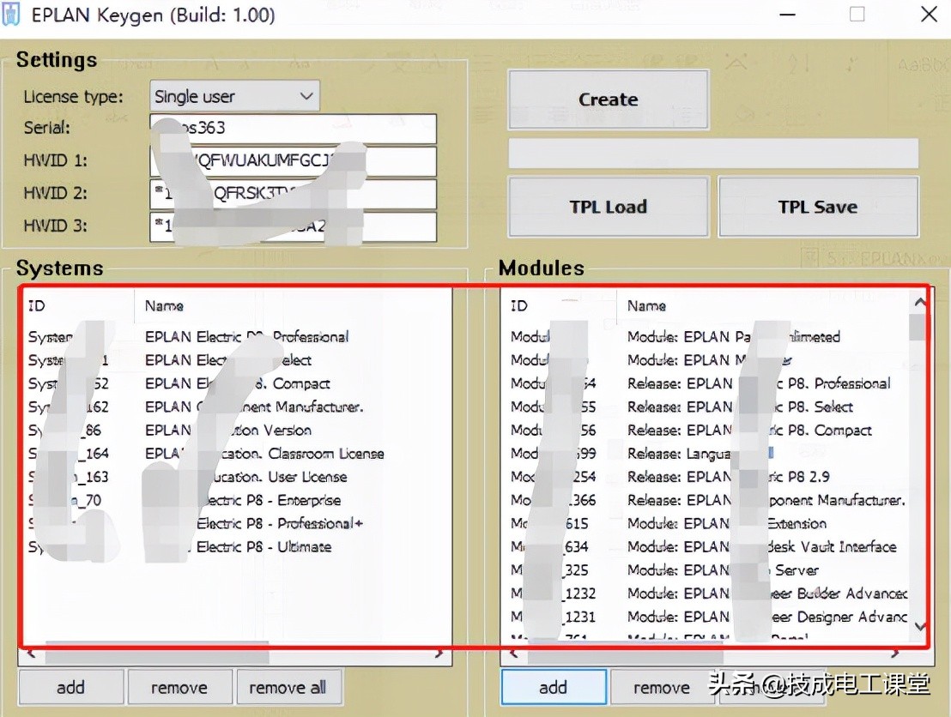Select the Component Manufacturer row in Systems
This screenshot has width=951, height=717.
point(237,407)
